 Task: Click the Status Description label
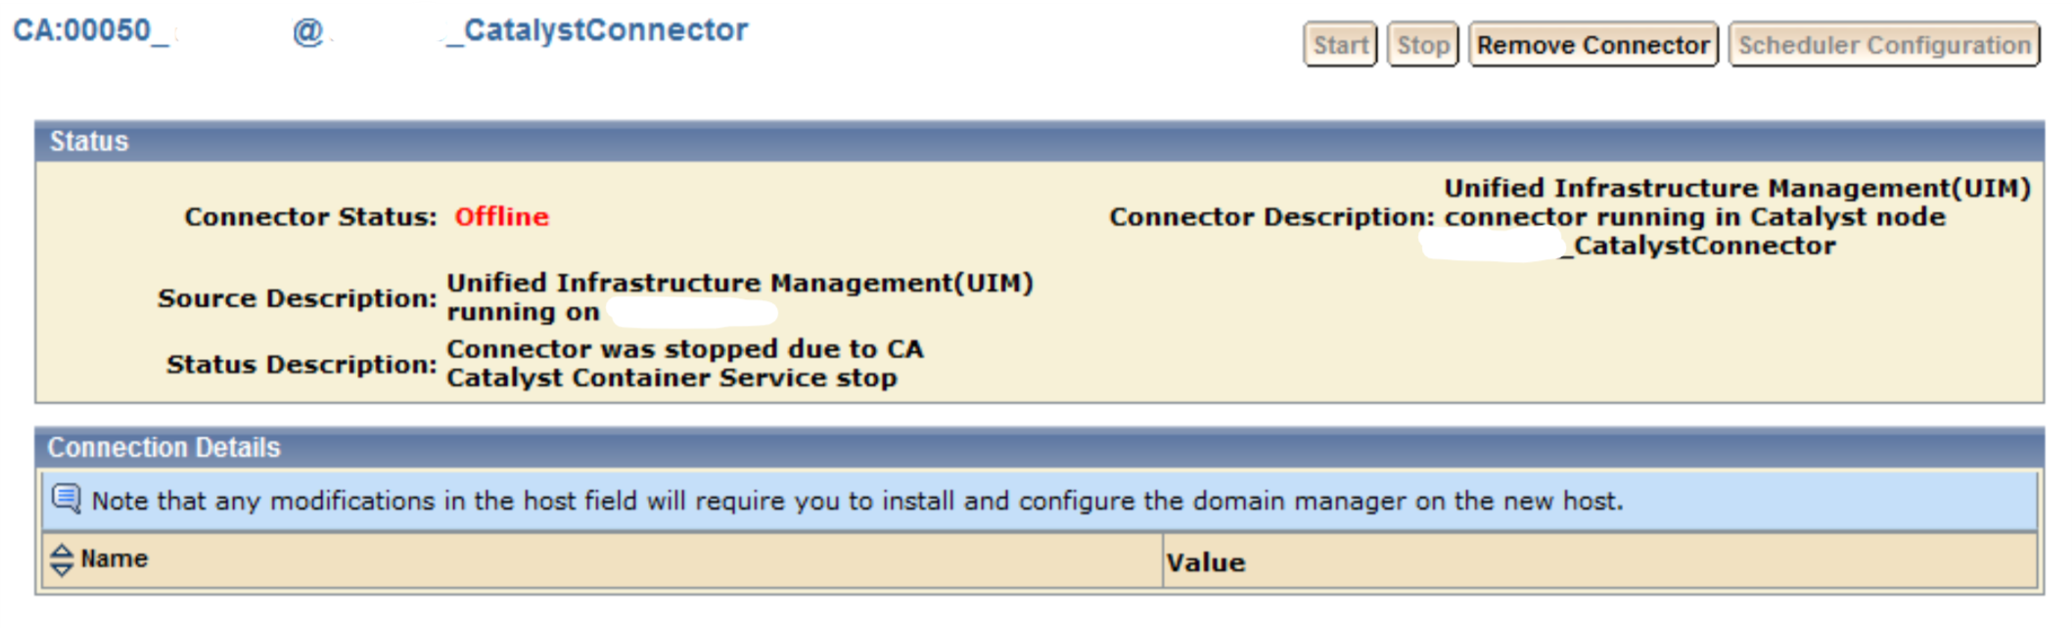pos(301,364)
